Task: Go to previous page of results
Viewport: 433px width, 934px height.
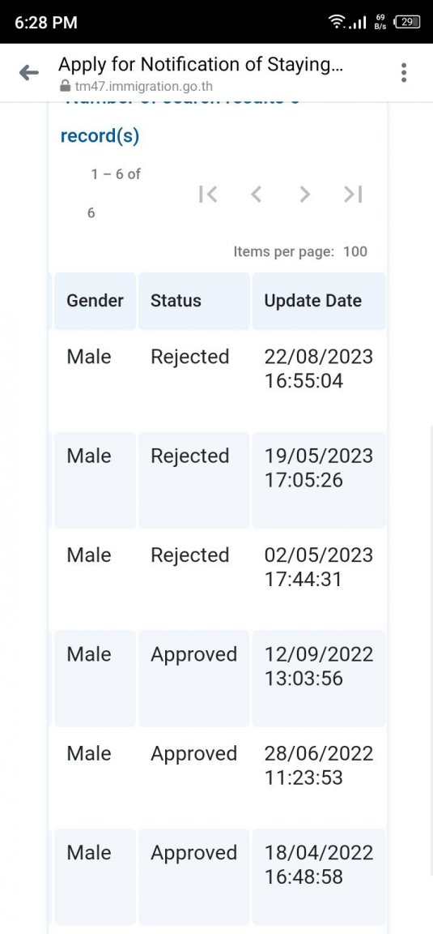Action: (256, 195)
